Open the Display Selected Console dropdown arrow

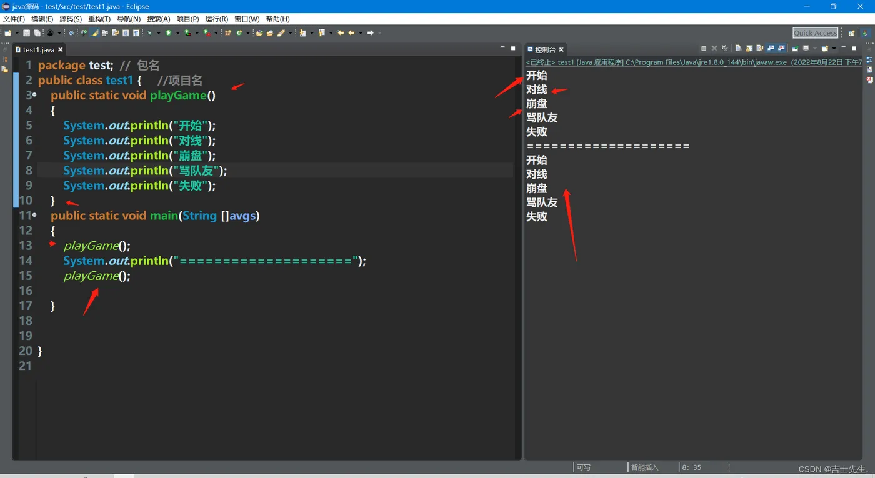point(815,48)
